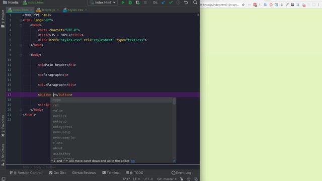
Task: Click the grey stop square icon
Action: tap(145, 3)
